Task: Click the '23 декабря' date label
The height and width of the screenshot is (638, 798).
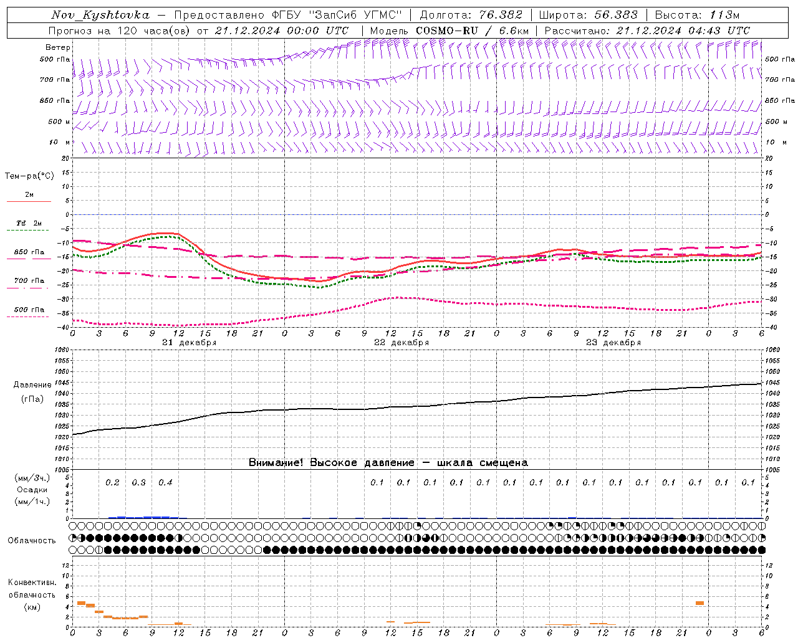Action: click(613, 343)
